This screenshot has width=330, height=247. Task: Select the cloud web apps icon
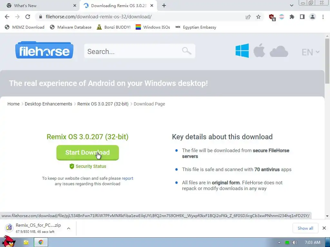279,51
